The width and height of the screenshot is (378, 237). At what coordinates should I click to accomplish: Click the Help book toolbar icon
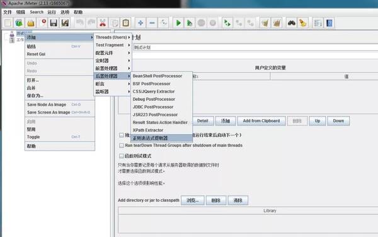(329, 23)
